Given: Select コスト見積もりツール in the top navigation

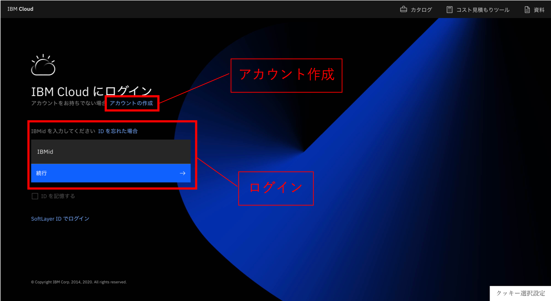Looking at the screenshot, I should pos(483,10).
